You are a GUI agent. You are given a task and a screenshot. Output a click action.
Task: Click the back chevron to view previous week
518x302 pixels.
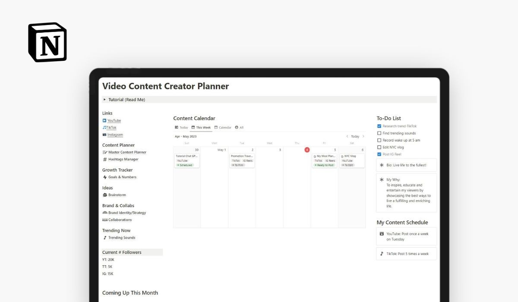[x=347, y=136]
